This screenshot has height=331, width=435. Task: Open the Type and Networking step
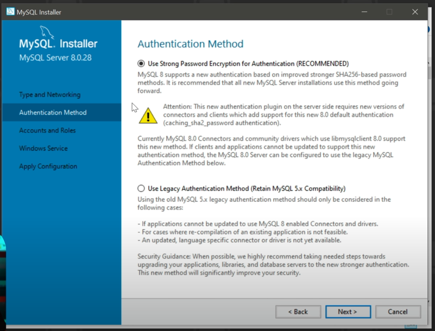pos(50,94)
